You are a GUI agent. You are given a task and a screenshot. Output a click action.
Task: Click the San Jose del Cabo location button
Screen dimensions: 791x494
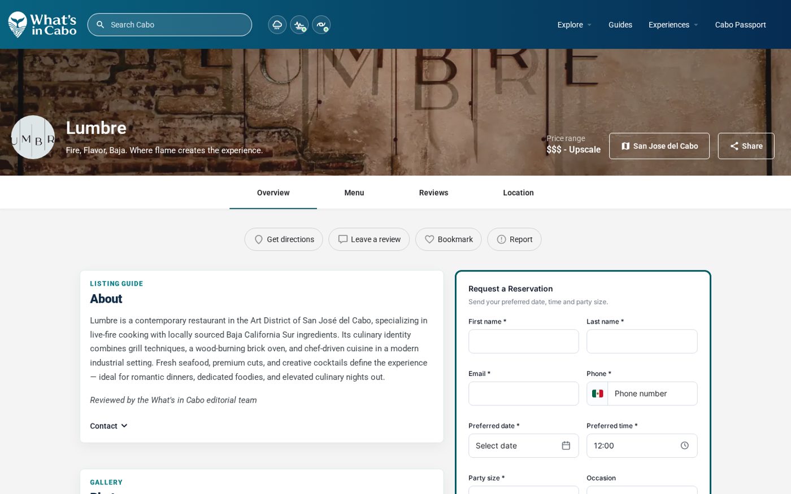pos(659,146)
